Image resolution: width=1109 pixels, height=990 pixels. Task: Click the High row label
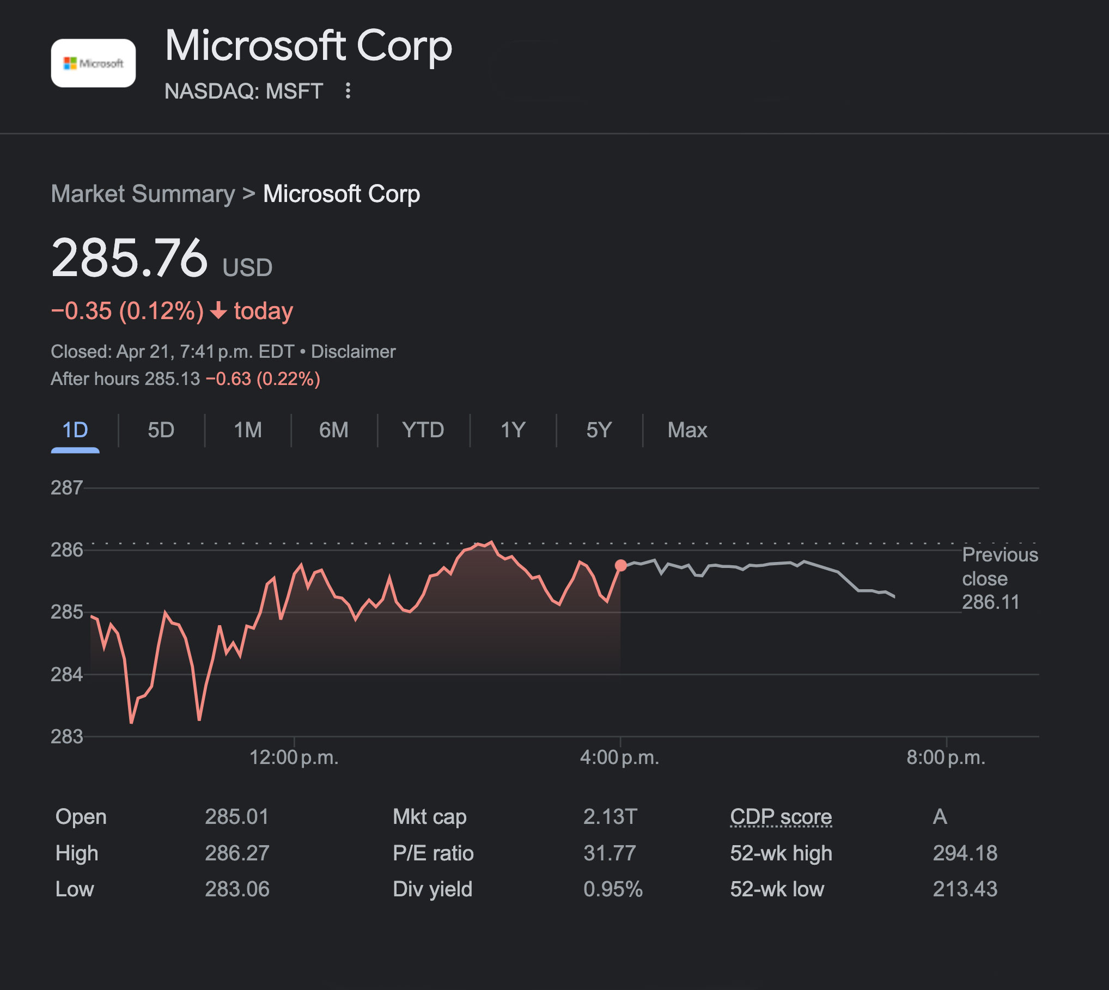pyautogui.click(x=77, y=853)
